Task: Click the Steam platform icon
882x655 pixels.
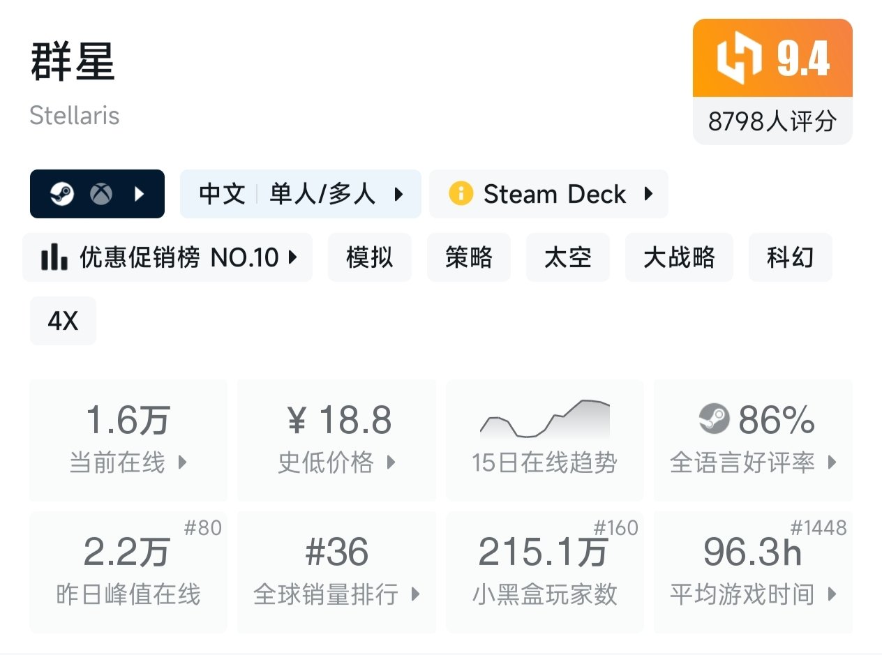Action: (62, 194)
